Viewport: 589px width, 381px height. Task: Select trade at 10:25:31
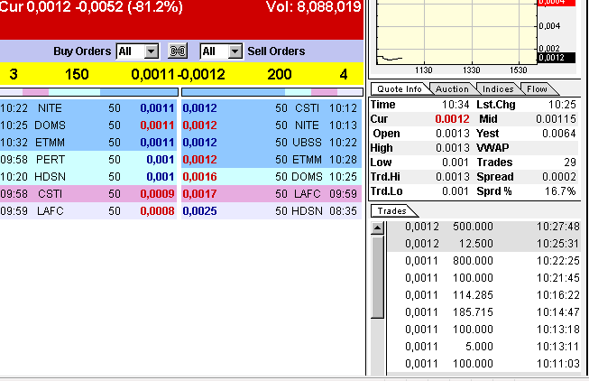click(484, 244)
